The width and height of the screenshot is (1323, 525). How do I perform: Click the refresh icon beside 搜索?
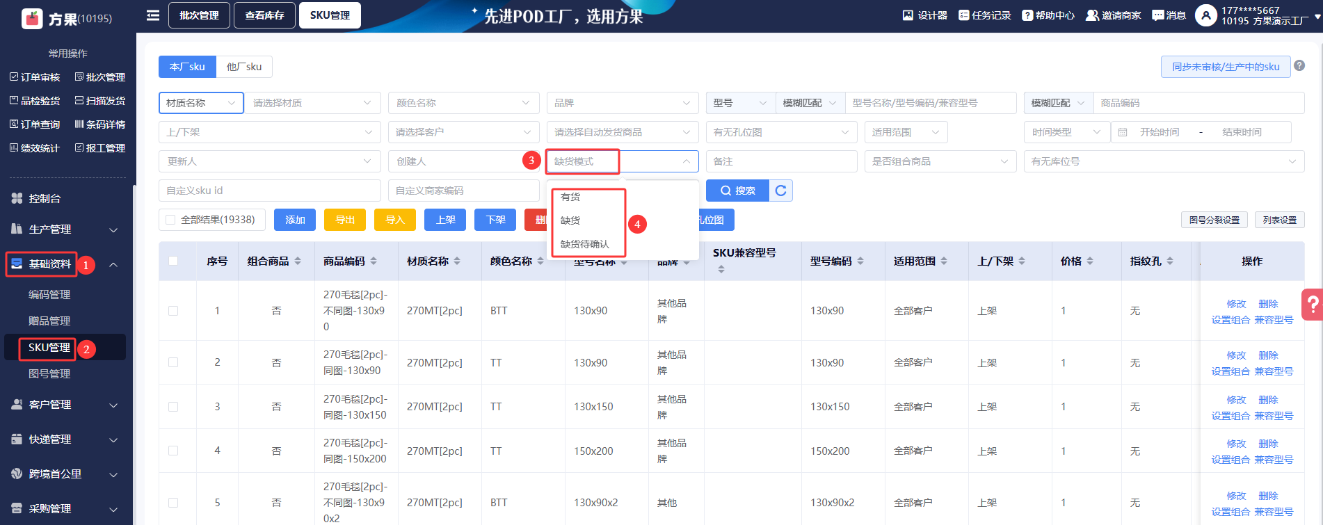(x=781, y=191)
